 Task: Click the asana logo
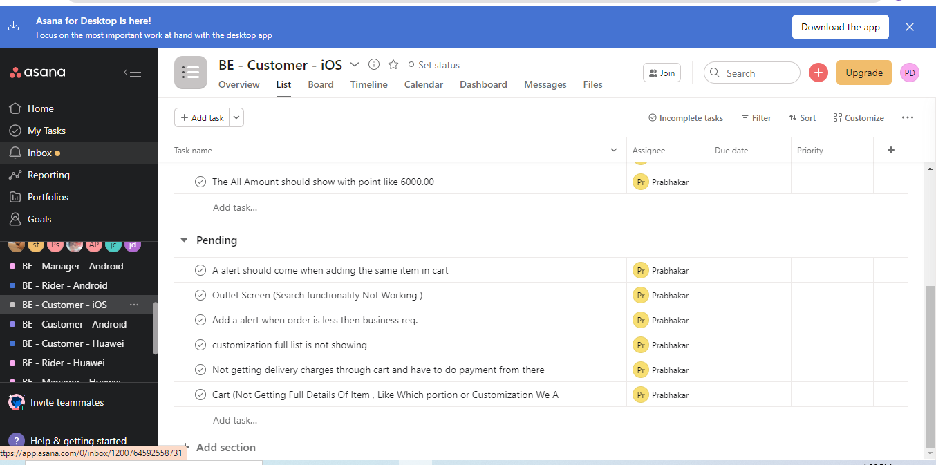37,73
